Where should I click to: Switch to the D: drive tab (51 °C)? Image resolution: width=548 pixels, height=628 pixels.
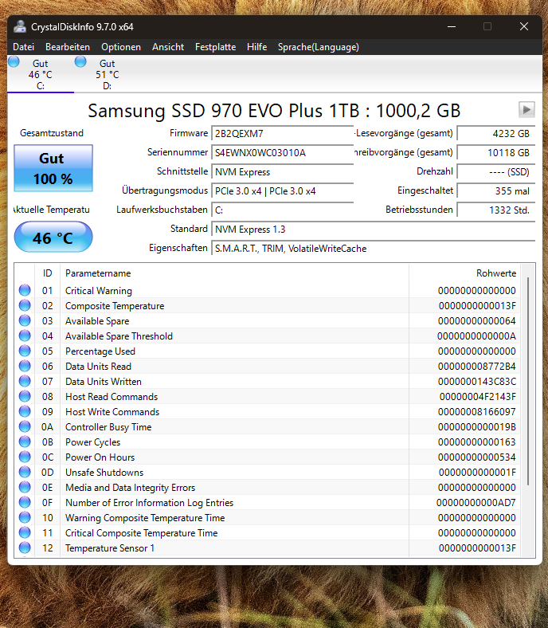(x=108, y=74)
